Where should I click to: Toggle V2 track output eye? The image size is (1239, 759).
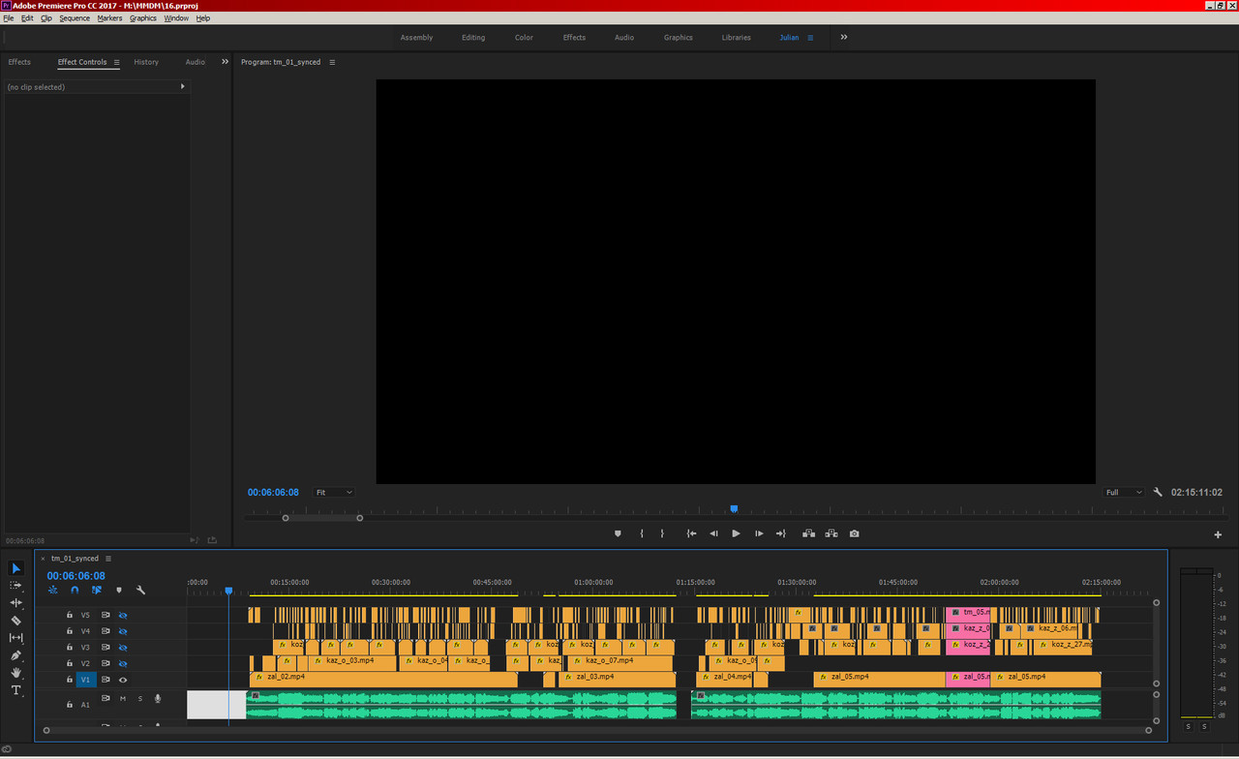(x=123, y=663)
